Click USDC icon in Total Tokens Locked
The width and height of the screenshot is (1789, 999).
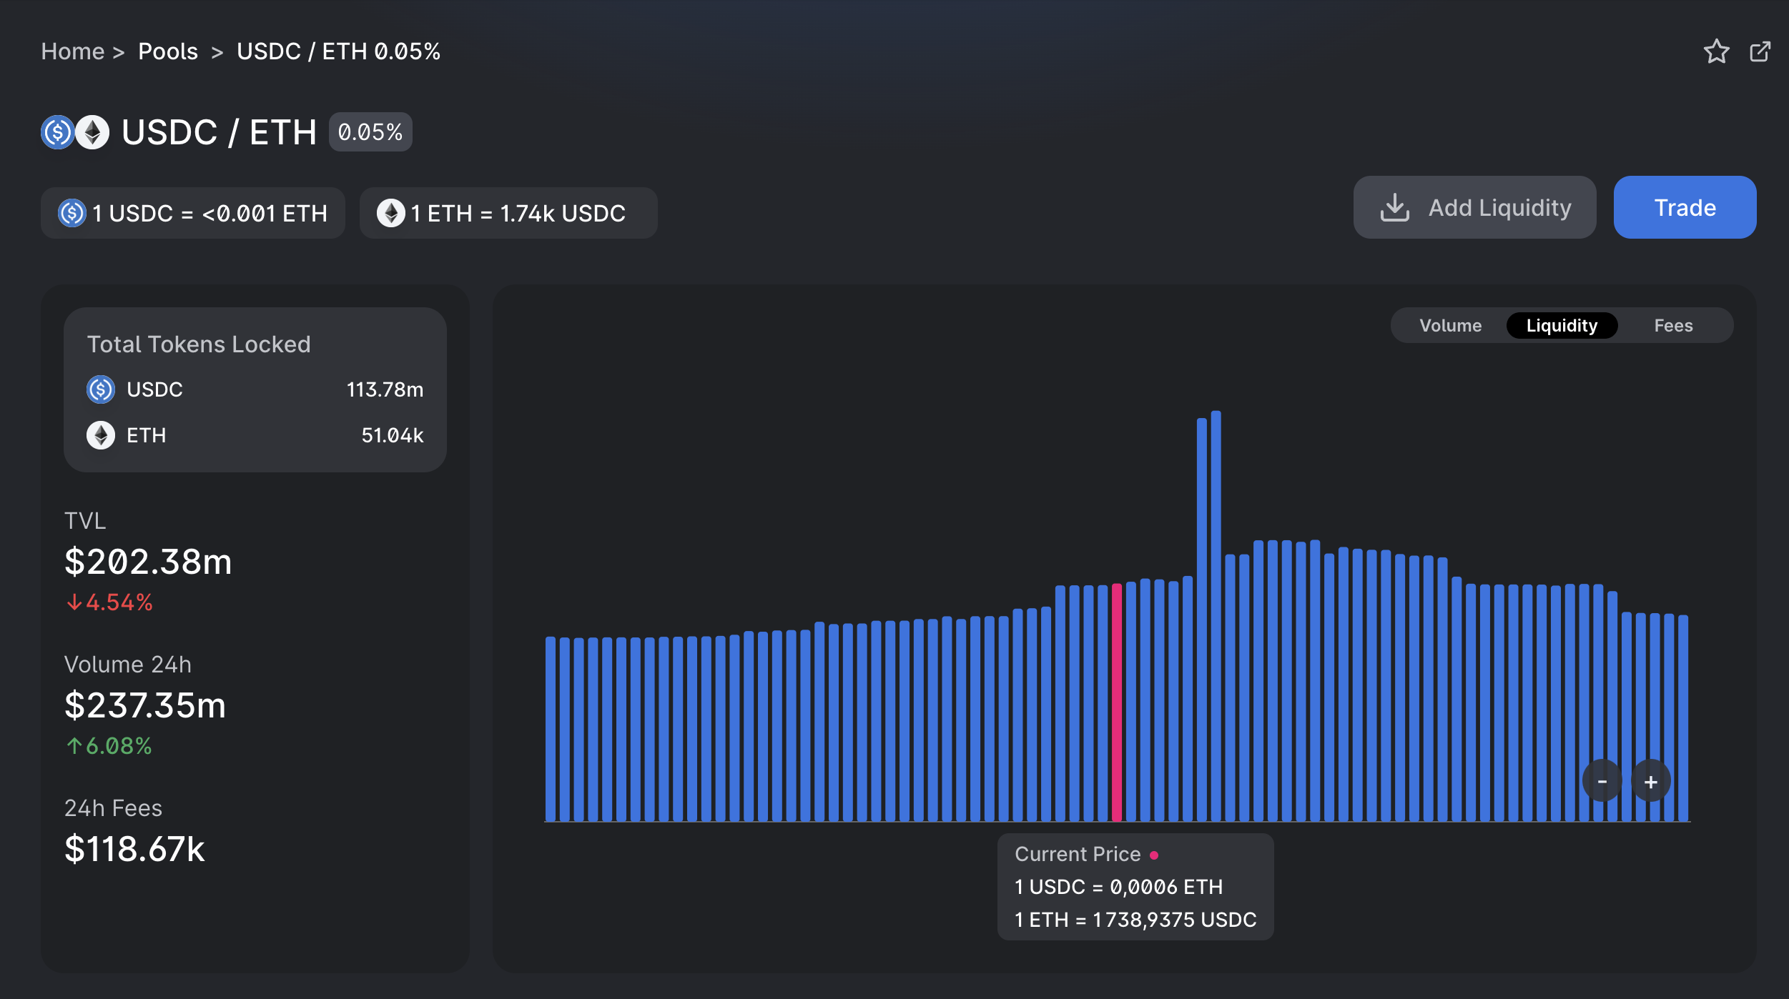tap(101, 389)
